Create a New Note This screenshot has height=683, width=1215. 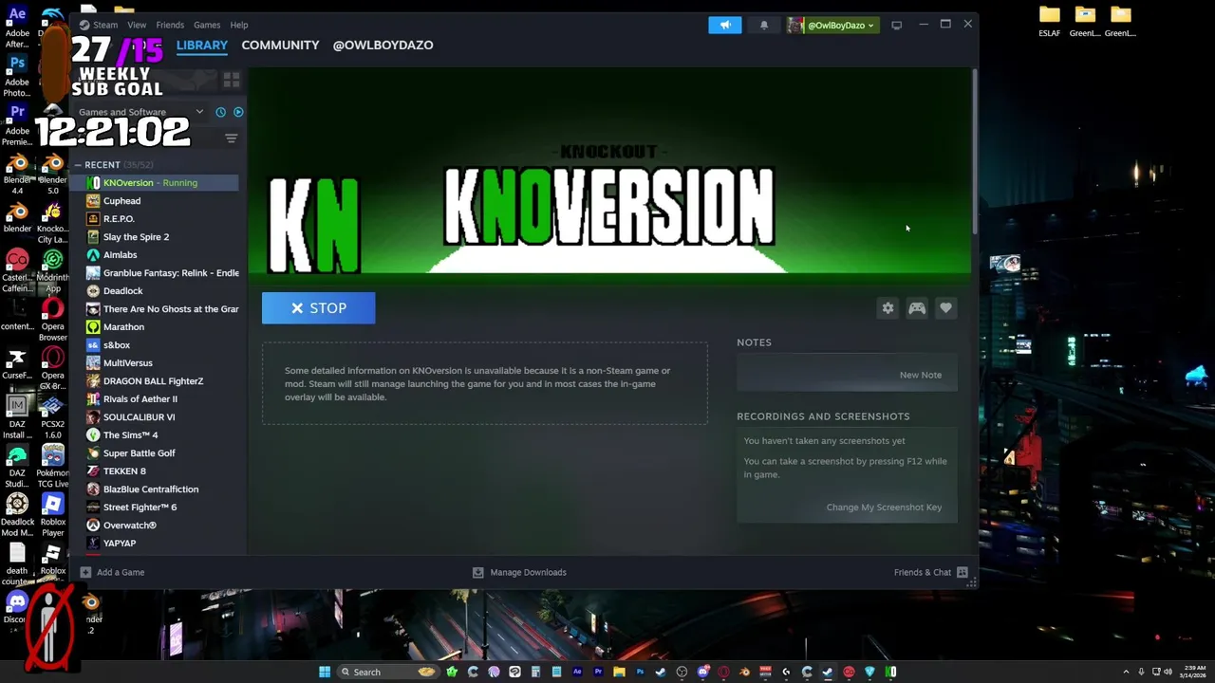click(x=921, y=375)
